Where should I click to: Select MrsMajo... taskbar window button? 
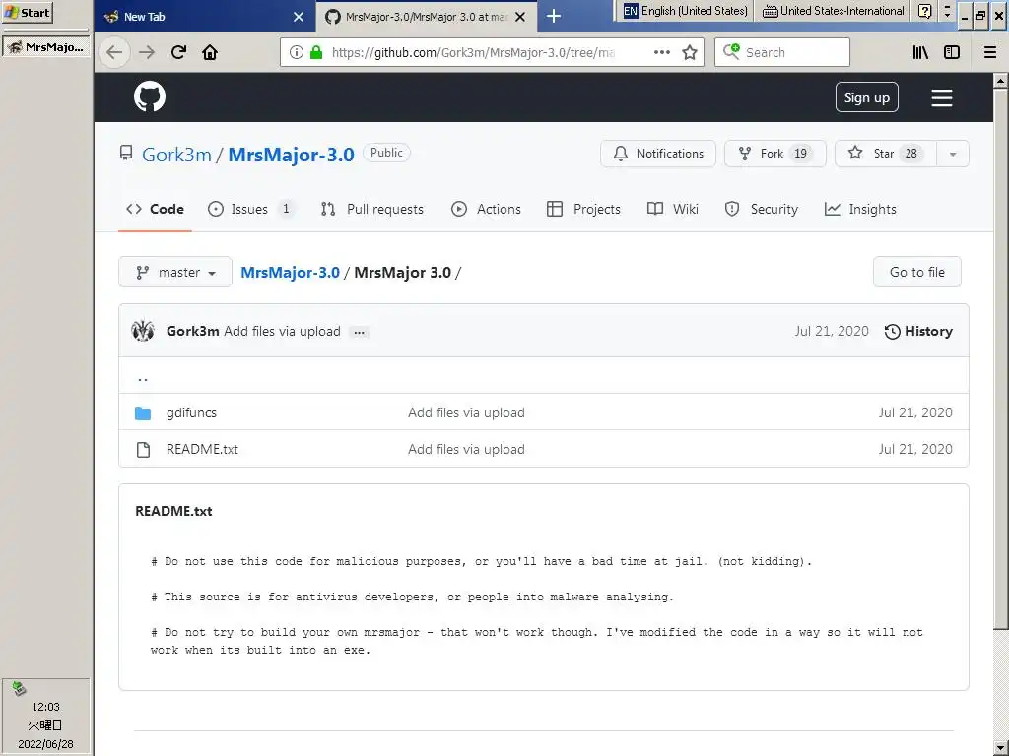tap(45, 47)
